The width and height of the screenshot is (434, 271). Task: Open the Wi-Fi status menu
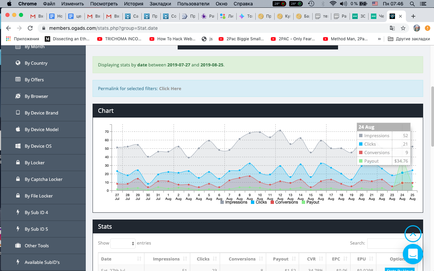point(333,4)
